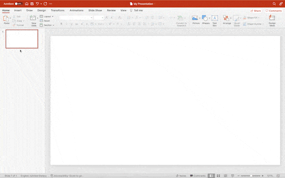The width and height of the screenshot is (285, 178).
Task: Click the coauthoring people icon at top right
Action: (x=281, y=3)
